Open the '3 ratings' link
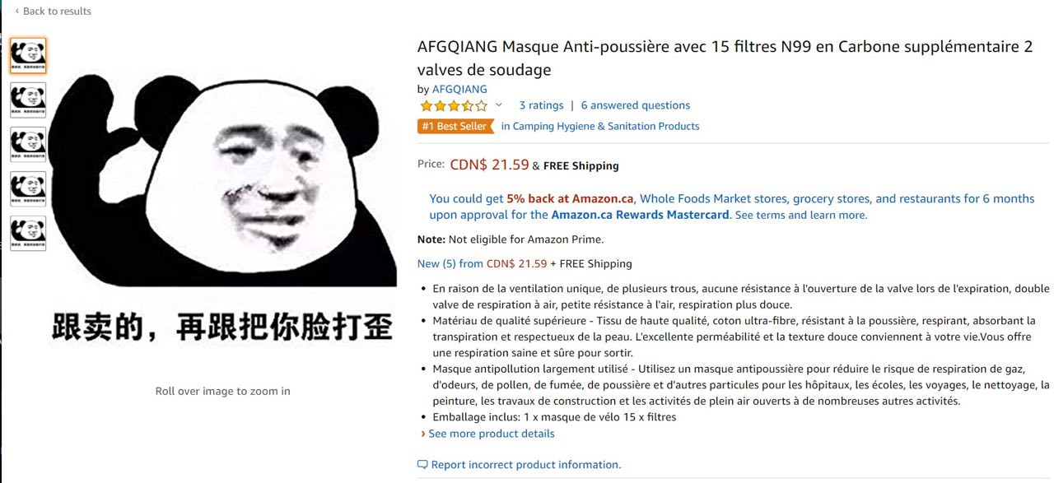Viewport: 1054px width, 483px height. [541, 105]
